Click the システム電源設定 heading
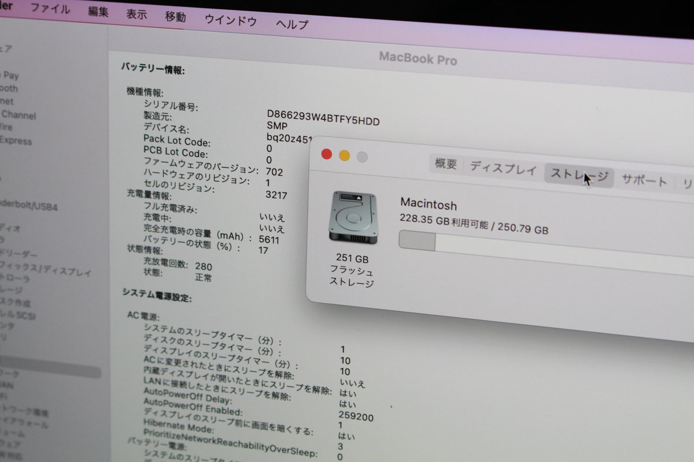Screen dimensions: 694x462 (x=157, y=296)
